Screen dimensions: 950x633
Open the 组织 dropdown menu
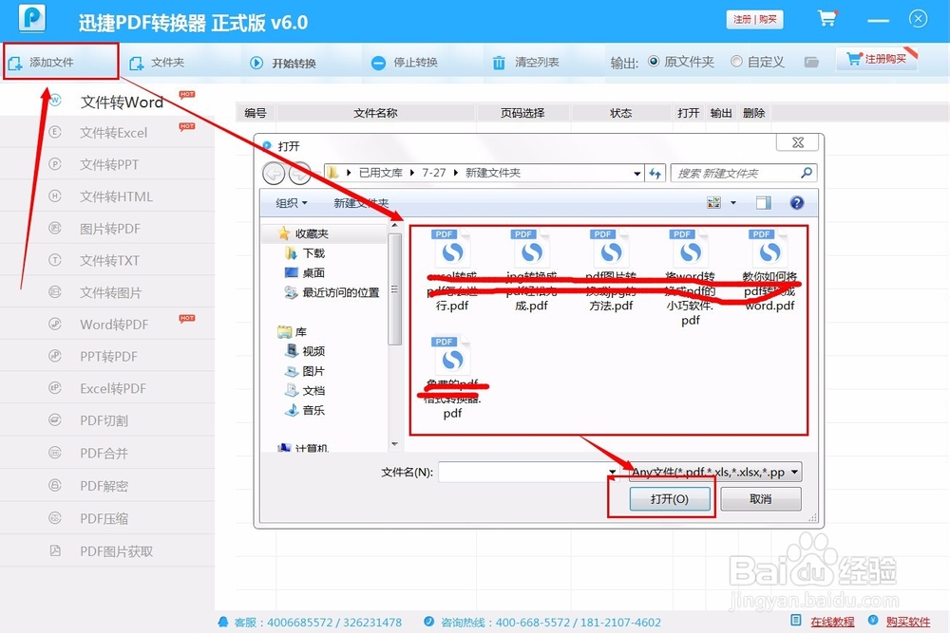click(x=292, y=203)
